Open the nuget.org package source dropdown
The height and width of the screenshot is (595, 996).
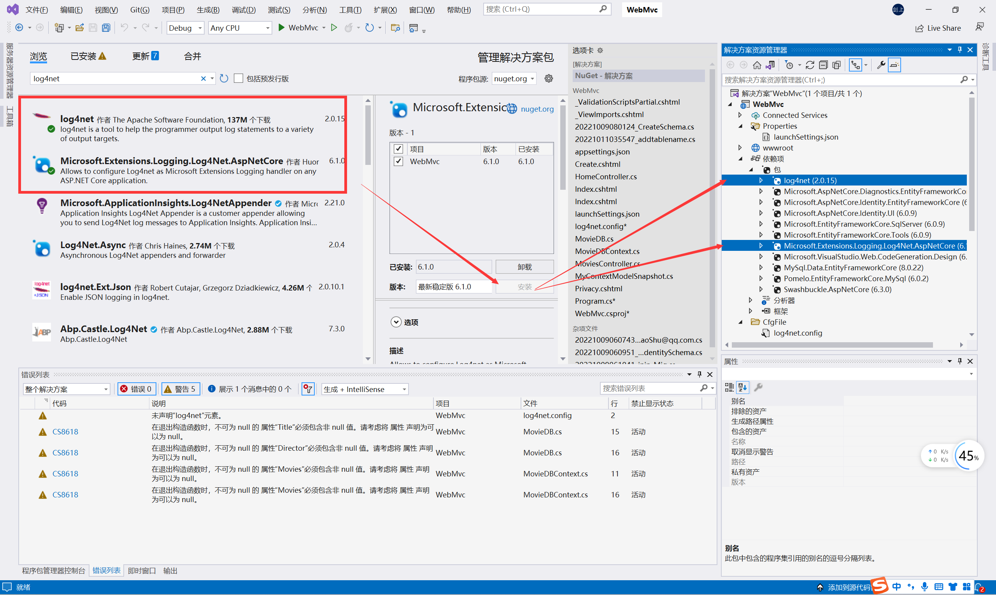514,79
